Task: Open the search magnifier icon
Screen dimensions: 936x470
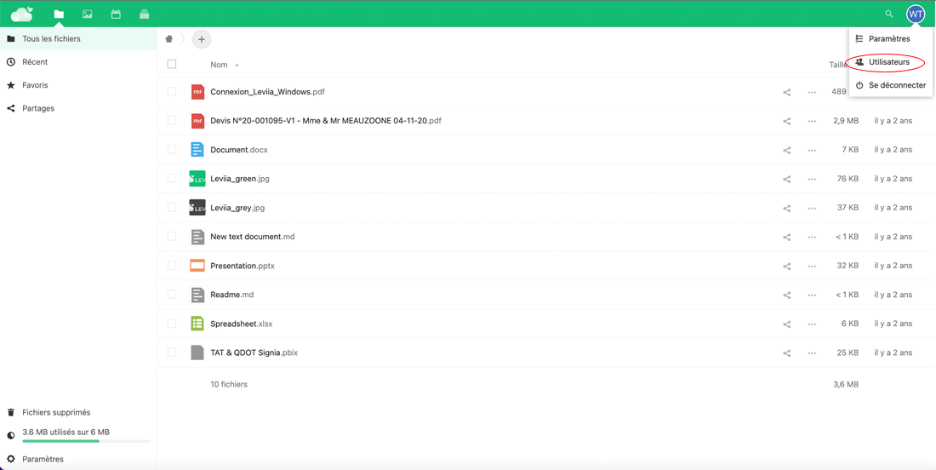Action: tap(889, 14)
